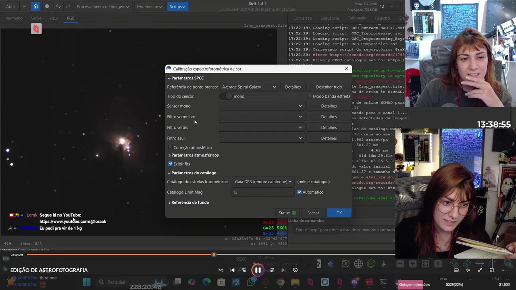Click the Catálogo Limit Mag value field
This screenshot has width=516, height=290.
pyautogui.click(x=262, y=192)
